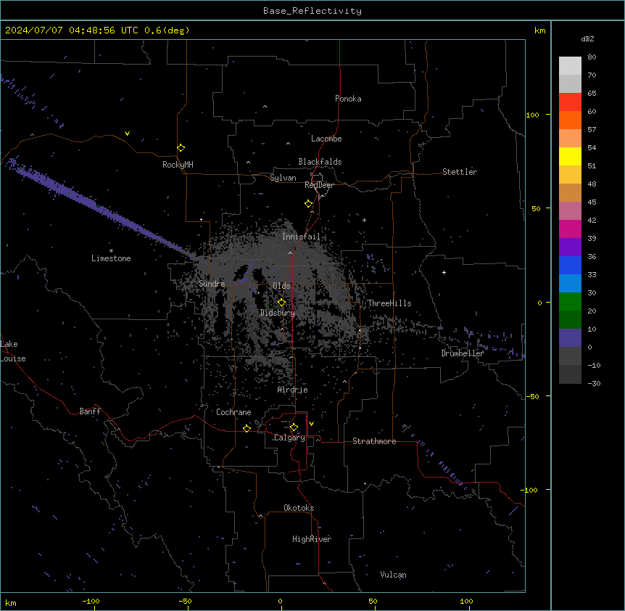This screenshot has width=625, height=611.
Task: Click the Base_Reflectivity title text
Action: (312, 11)
